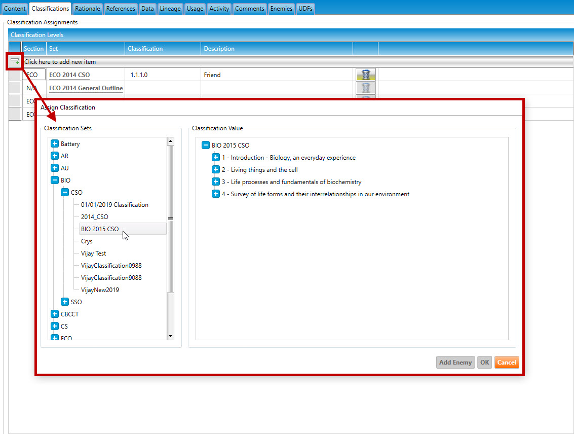Expand item 2 - Living things and the cell

point(216,170)
